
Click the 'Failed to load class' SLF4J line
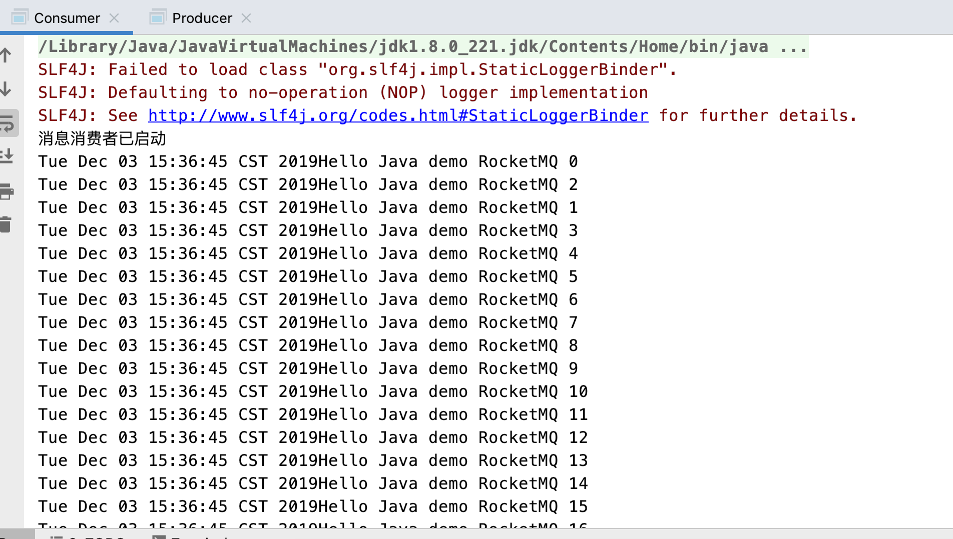tap(357, 69)
